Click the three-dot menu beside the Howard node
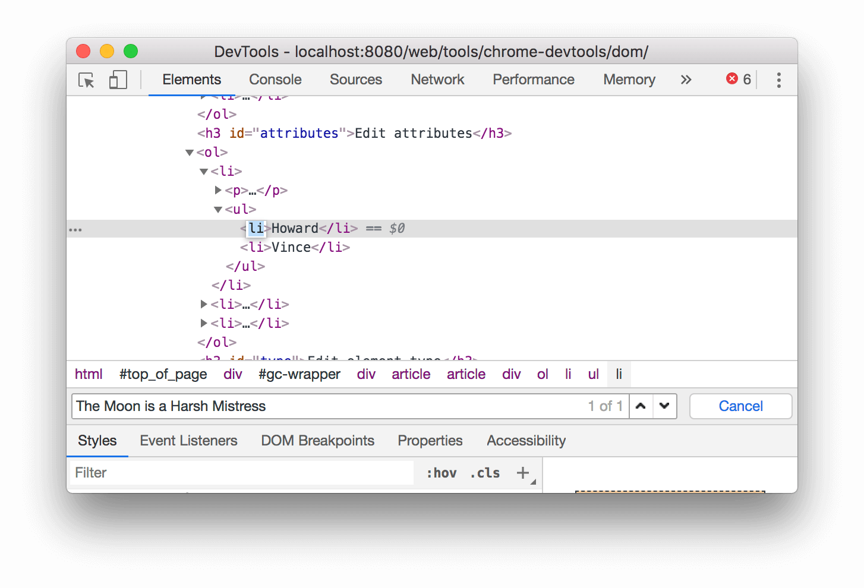 point(75,229)
